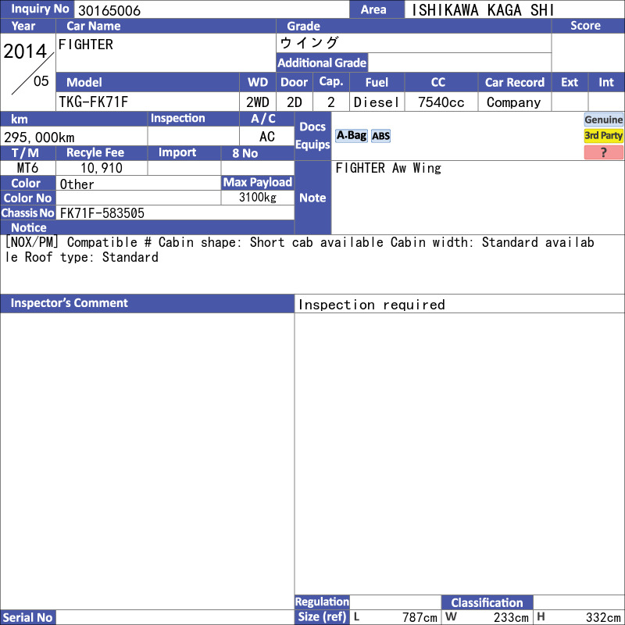This screenshot has height=625, width=625.
Task: Click the empty Color No field
Action: [138, 198]
